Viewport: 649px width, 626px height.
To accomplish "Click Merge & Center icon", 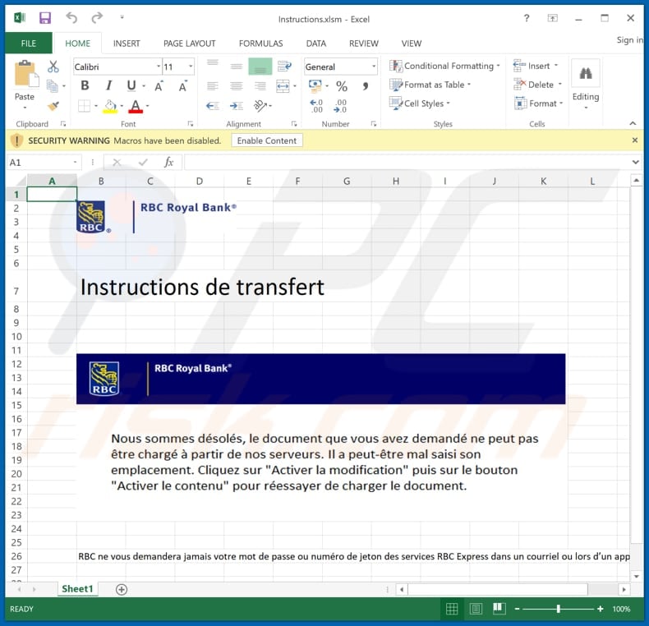I will 283,86.
